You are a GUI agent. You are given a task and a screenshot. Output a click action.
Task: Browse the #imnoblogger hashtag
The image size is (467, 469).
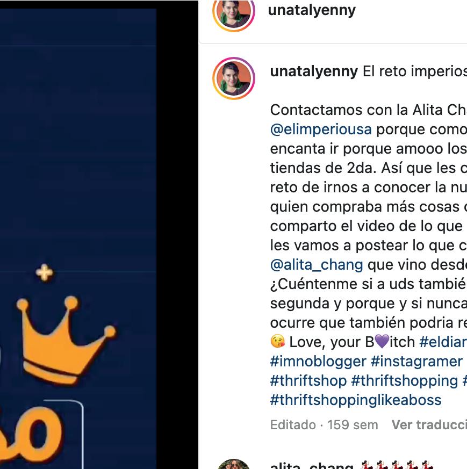point(318,362)
